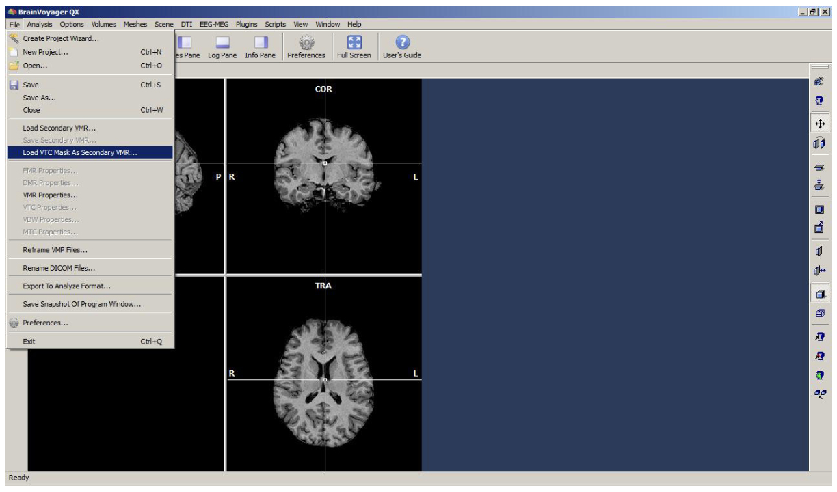Image resolution: width=837 pixels, height=492 pixels.
Task: Click the blue square with arrow icon
Action: [x=819, y=227]
